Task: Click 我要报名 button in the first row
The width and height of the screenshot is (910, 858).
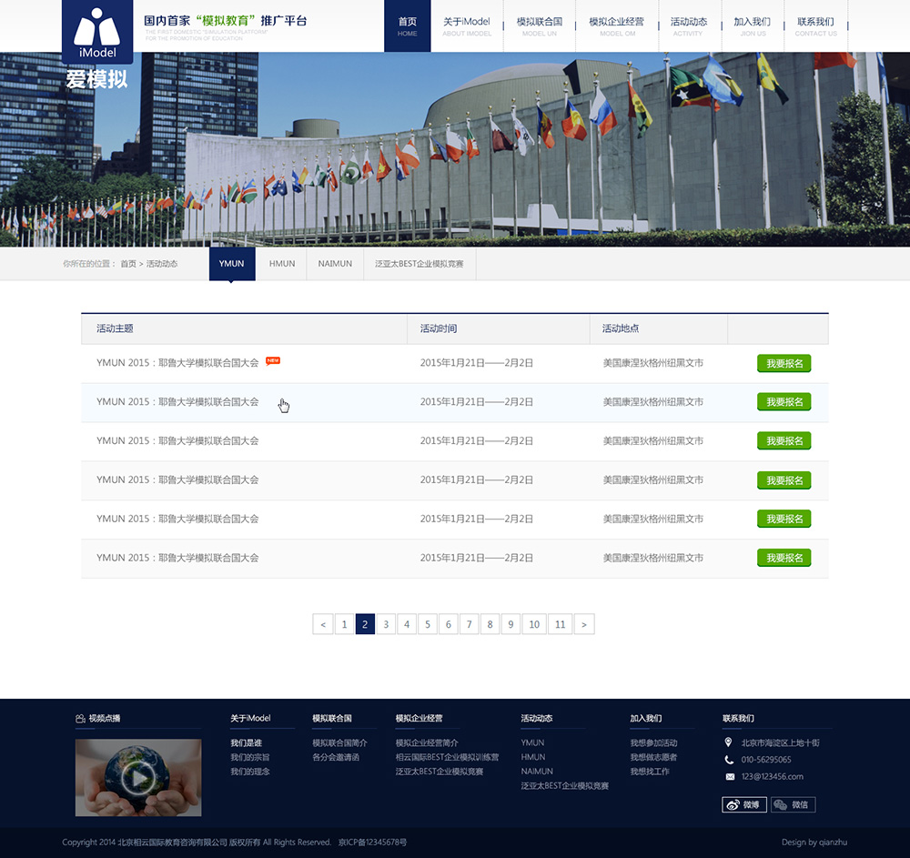Action: coord(784,364)
